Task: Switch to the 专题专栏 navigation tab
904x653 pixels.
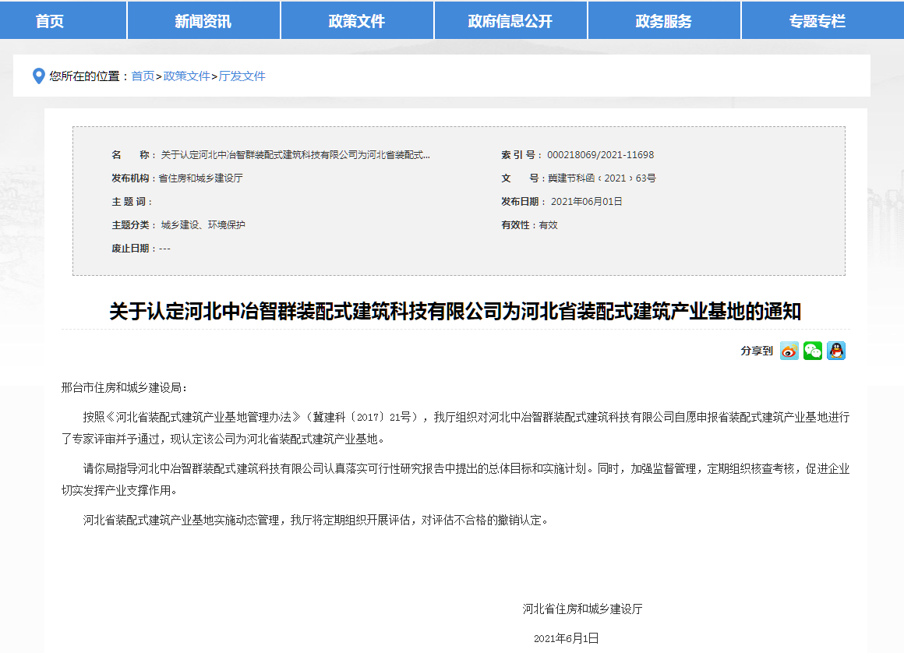Action: (x=817, y=21)
